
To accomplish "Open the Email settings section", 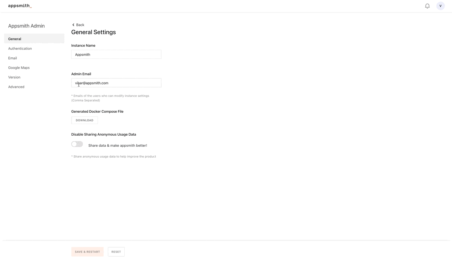I will [12, 58].
